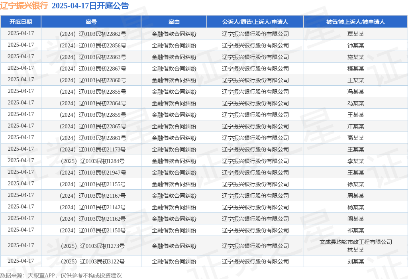
Task: Click defendant name 李某某
Action: click(356, 161)
